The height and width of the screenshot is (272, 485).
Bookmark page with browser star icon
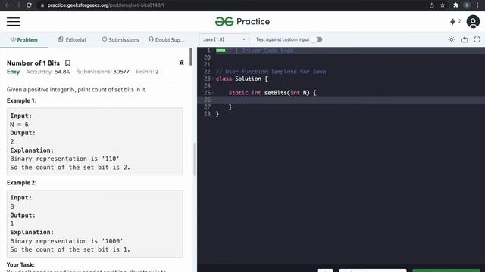[x=443, y=5]
